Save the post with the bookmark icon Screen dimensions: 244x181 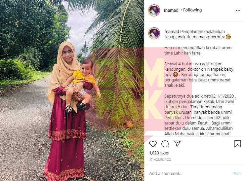point(238,144)
